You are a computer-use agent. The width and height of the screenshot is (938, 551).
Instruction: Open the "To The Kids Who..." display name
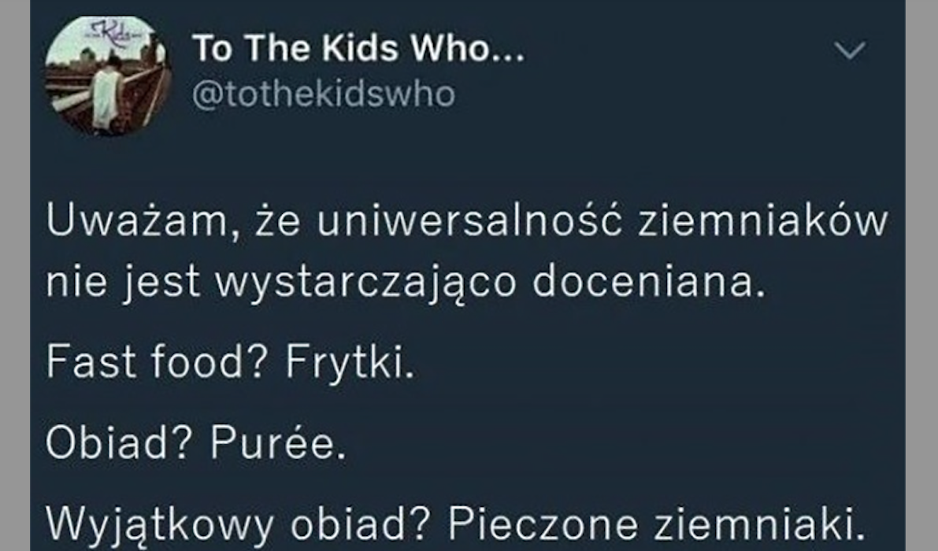point(358,48)
